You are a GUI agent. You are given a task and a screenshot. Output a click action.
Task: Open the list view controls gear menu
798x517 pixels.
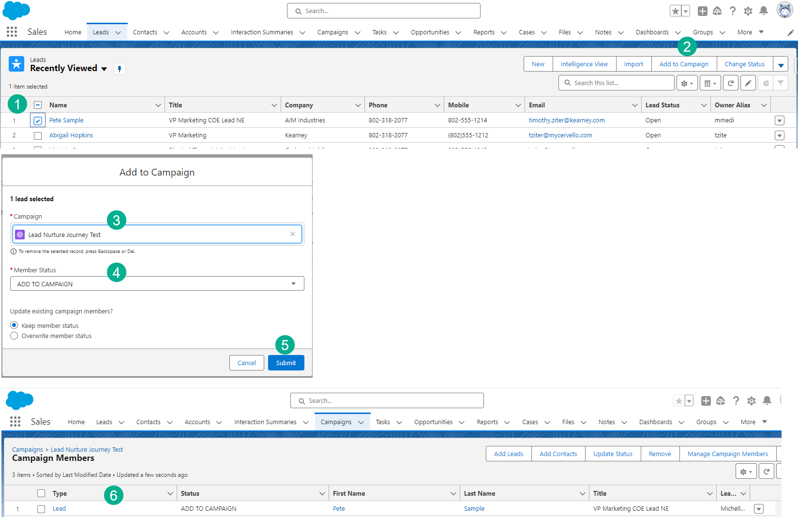click(685, 83)
